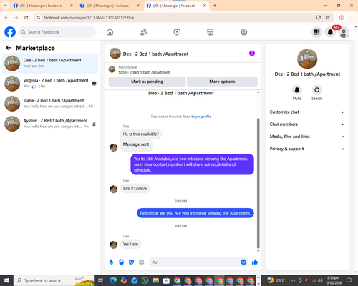Open the notifications bell with 20+ badge
This screenshot has width=358, height=286.
tap(330, 32)
